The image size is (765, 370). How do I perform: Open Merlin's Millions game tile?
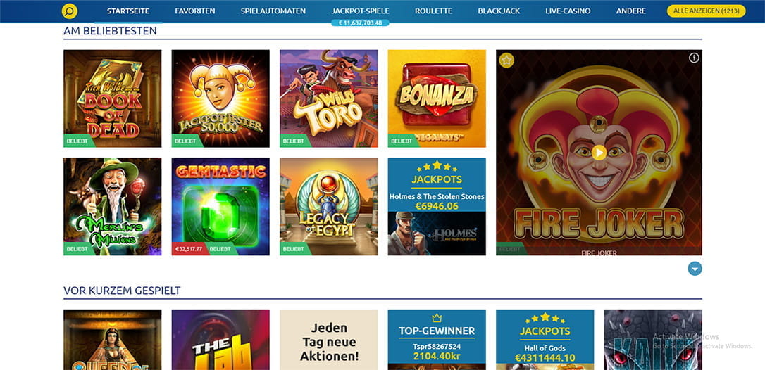coord(112,206)
